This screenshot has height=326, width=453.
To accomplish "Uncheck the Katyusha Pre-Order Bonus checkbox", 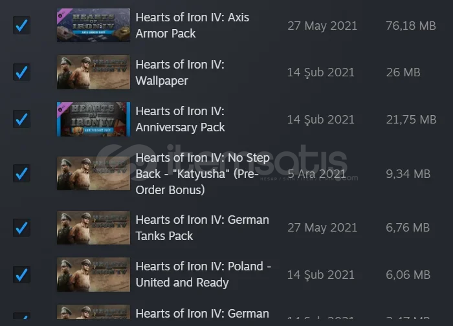I will (x=21, y=173).
